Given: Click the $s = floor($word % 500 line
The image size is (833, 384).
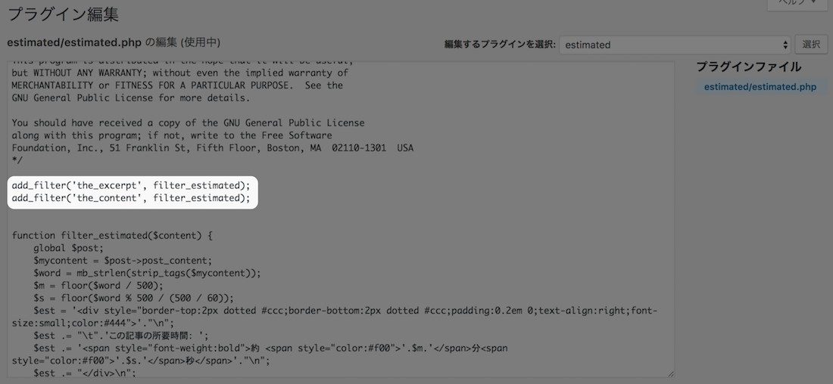Looking at the screenshot, I should pos(133,297).
